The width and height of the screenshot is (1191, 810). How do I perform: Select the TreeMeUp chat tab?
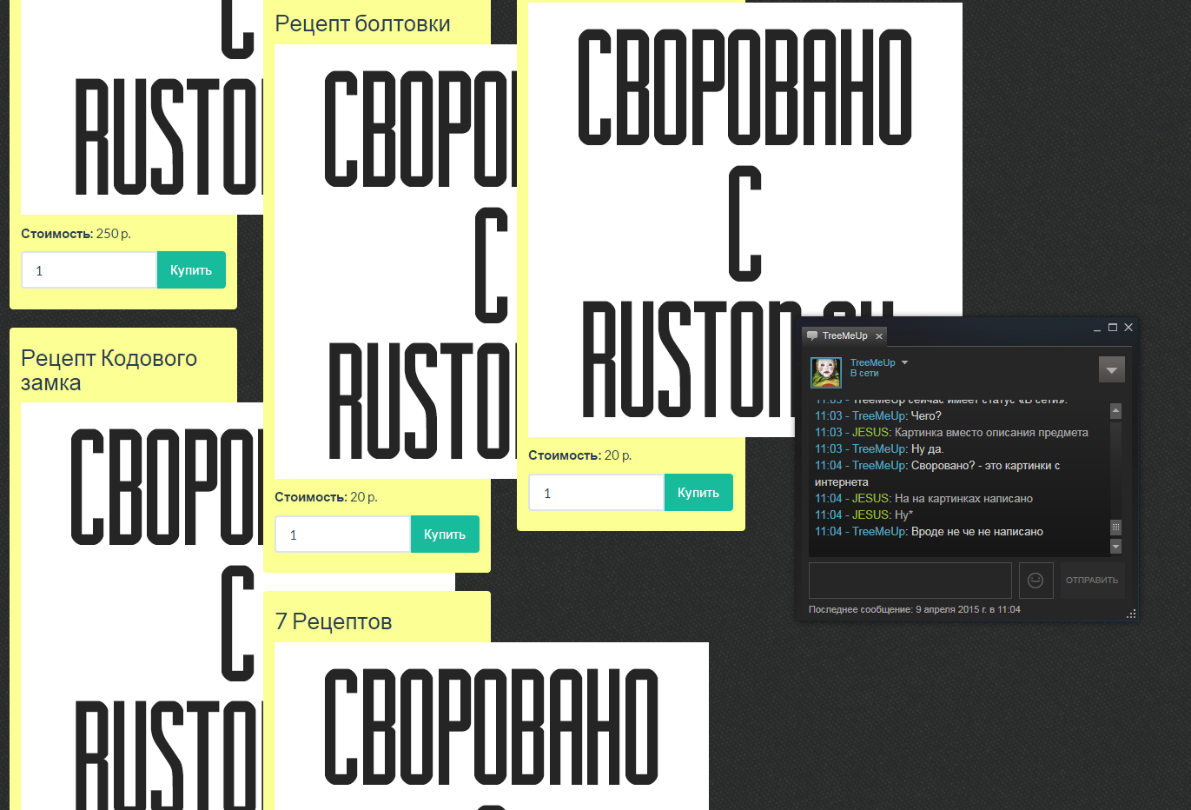[x=844, y=335]
